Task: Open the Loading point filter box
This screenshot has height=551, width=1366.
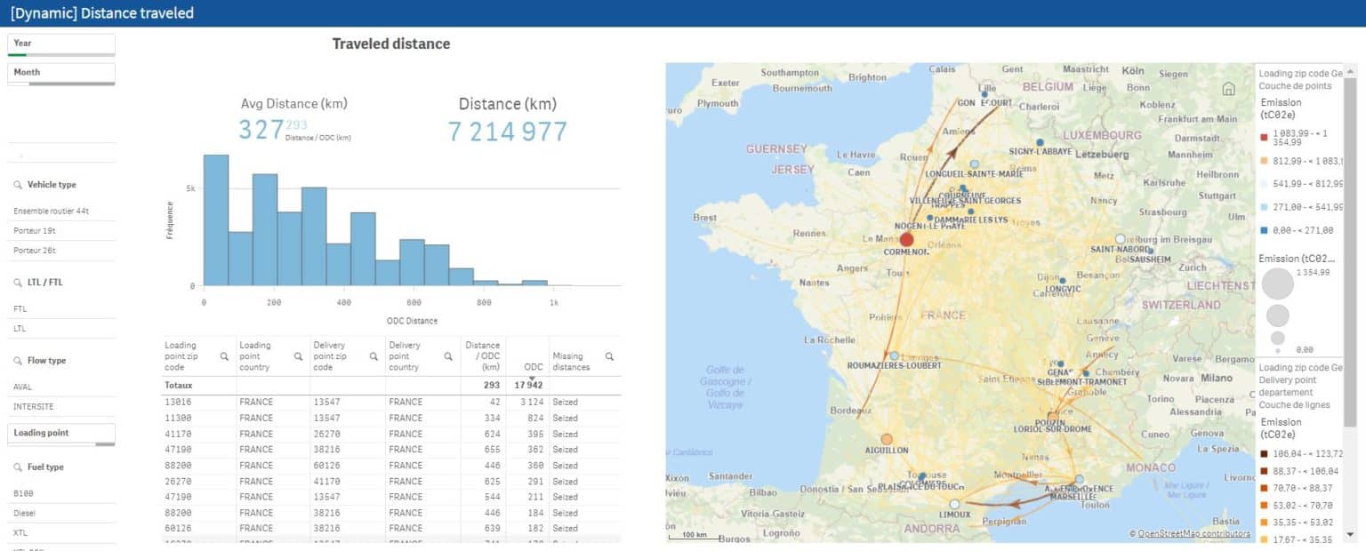Action: pyautogui.click(x=62, y=434)
